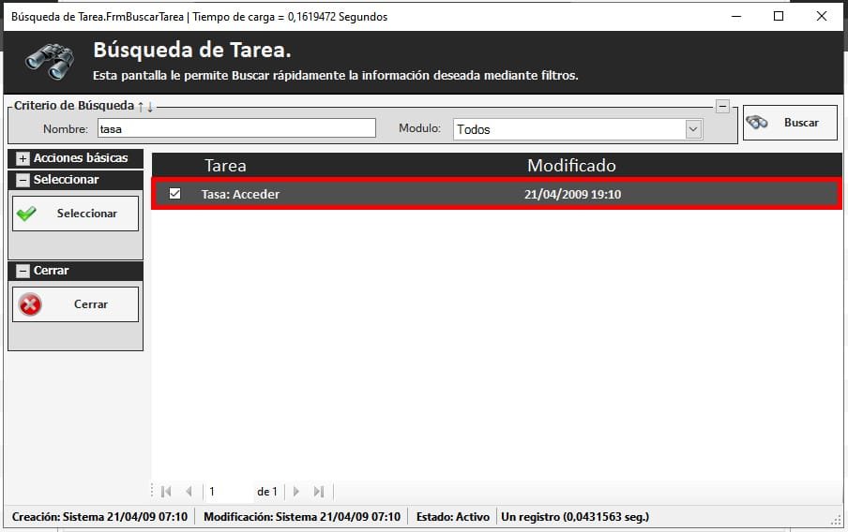Image resolution: width=848 pixels, height=532 pixels.
Task: Jump to last page of results
Action: pyautogui.click(x=319, y=492)
